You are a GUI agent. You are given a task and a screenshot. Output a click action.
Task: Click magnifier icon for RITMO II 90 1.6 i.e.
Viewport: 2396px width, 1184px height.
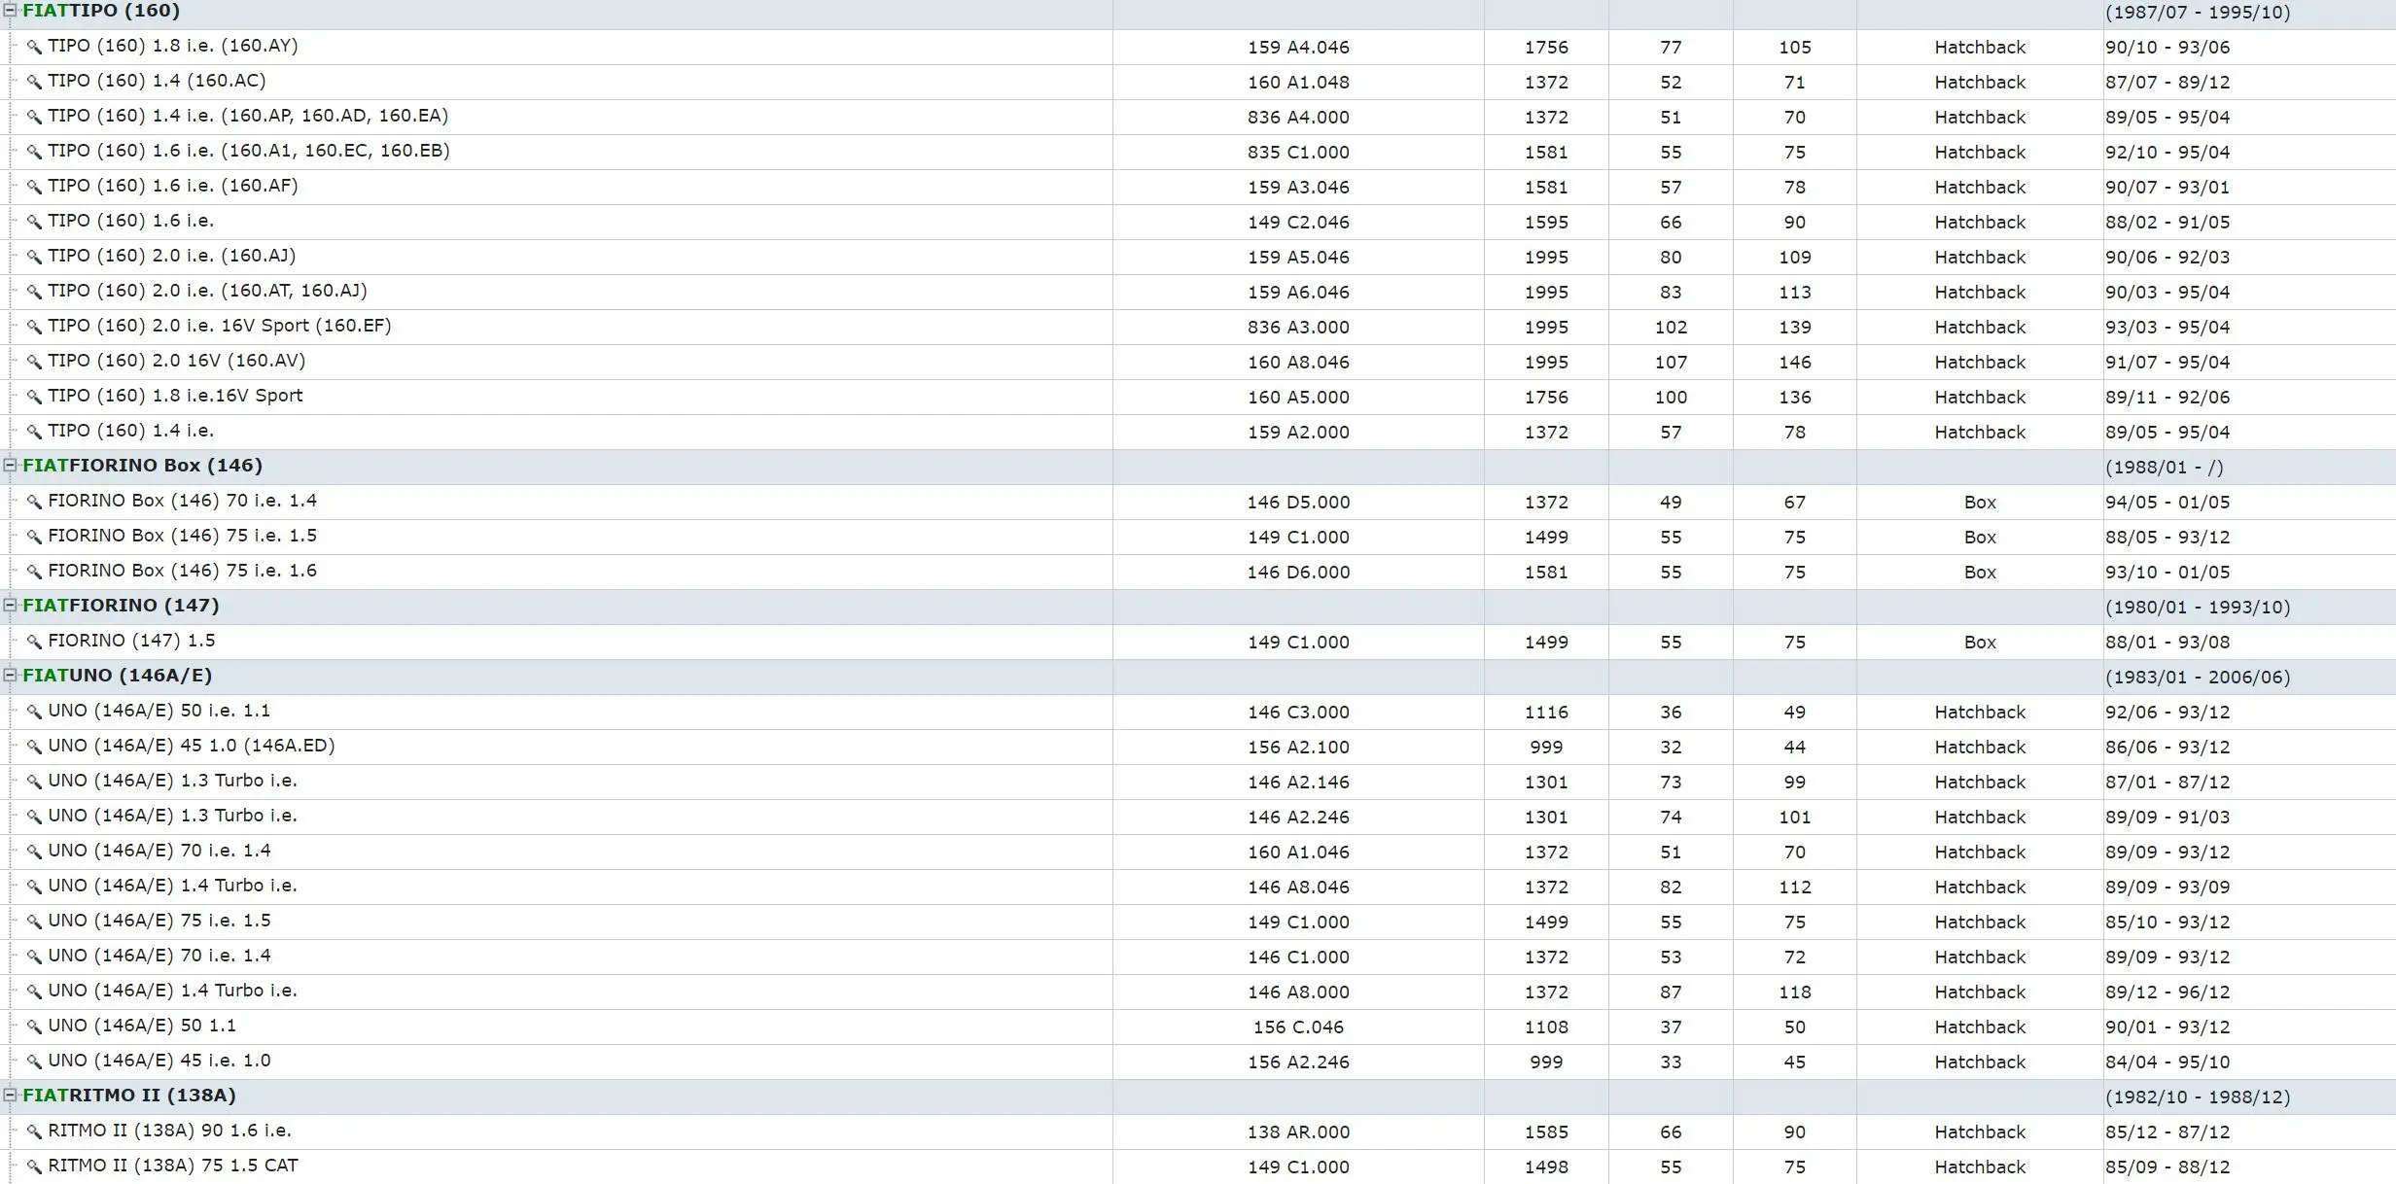tap(34, 1132)
